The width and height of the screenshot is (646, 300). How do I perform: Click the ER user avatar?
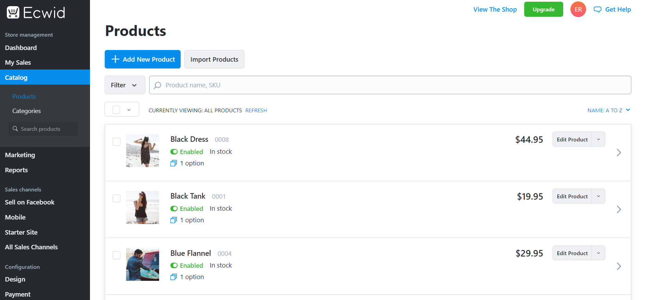tap(578, 9)
